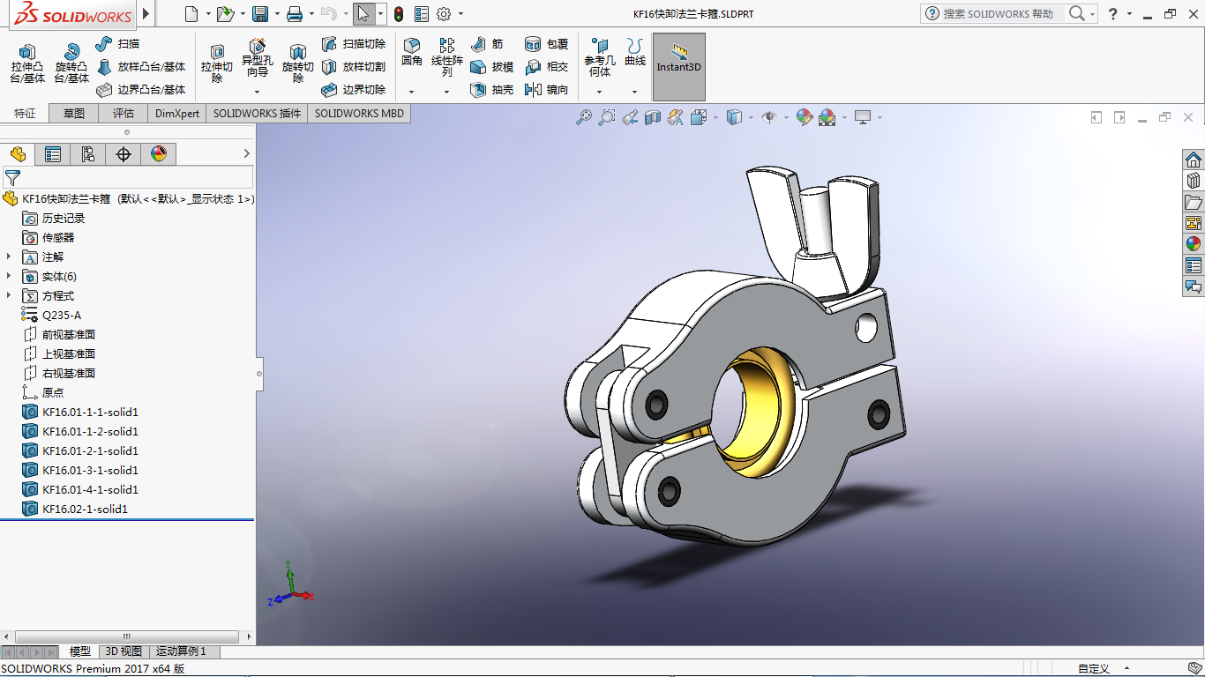The image size is (1205, 677).
Task: Expand the 方程式 equations tree node
Action: tap(9, 295)
